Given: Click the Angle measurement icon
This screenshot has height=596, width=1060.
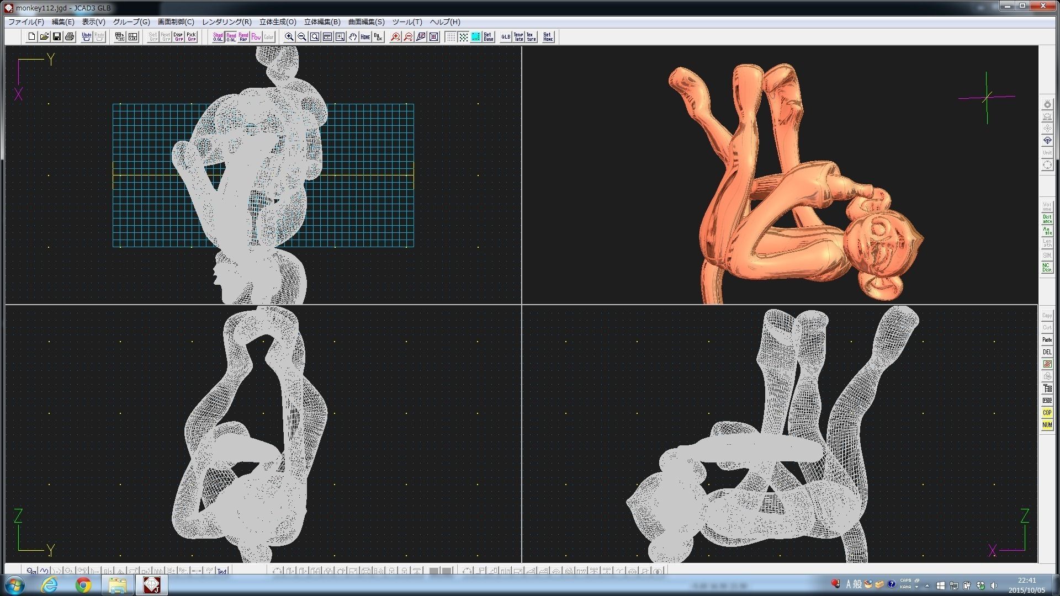Looking at the screenshot, I should click(x=1047, y=231).
